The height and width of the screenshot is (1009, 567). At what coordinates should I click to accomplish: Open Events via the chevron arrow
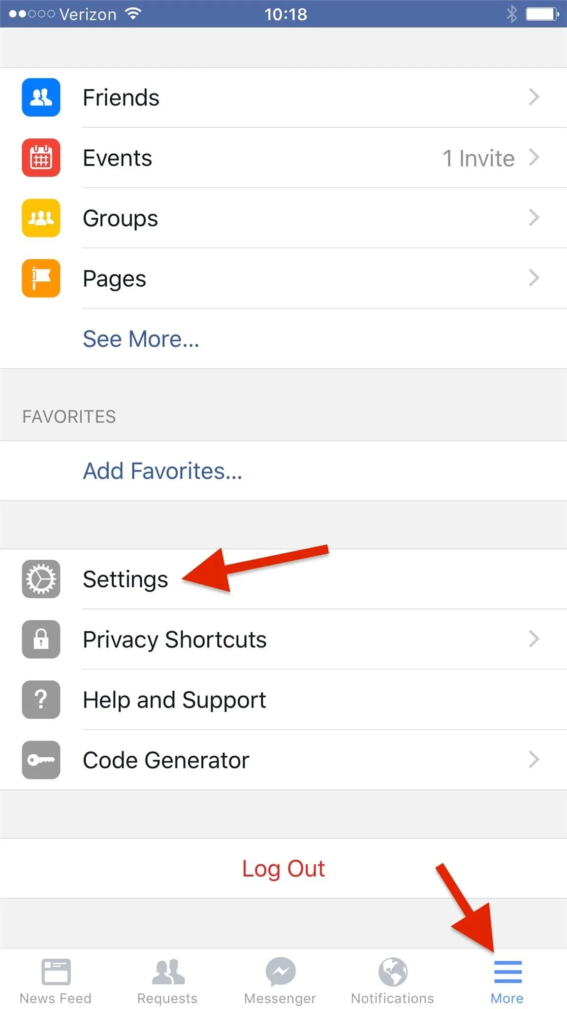pyautogui.click(x=534, y=158)
